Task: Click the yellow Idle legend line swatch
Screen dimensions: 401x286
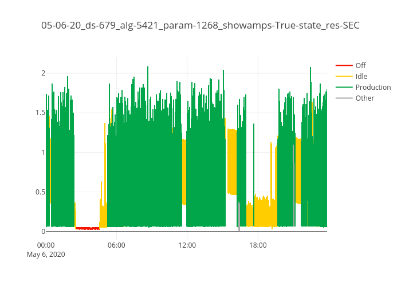Action: [344, 76]
